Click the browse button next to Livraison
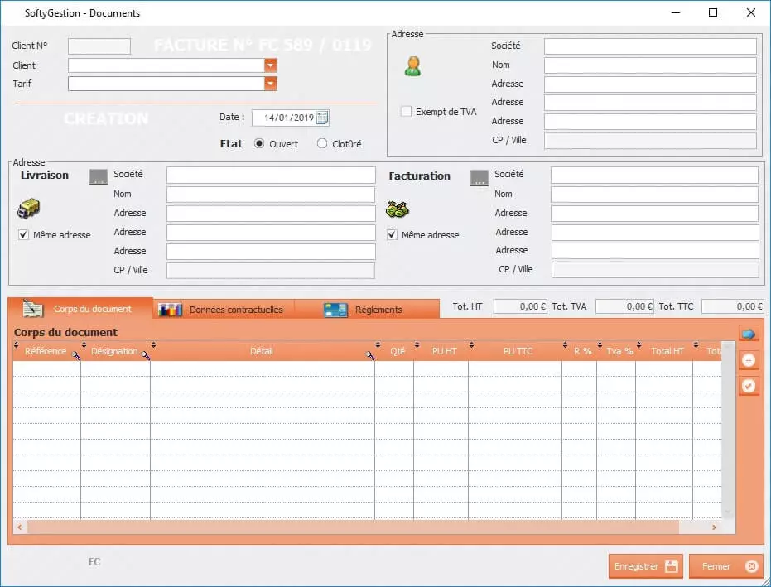This screenshot has width=771, height=587. pos(99,177)
